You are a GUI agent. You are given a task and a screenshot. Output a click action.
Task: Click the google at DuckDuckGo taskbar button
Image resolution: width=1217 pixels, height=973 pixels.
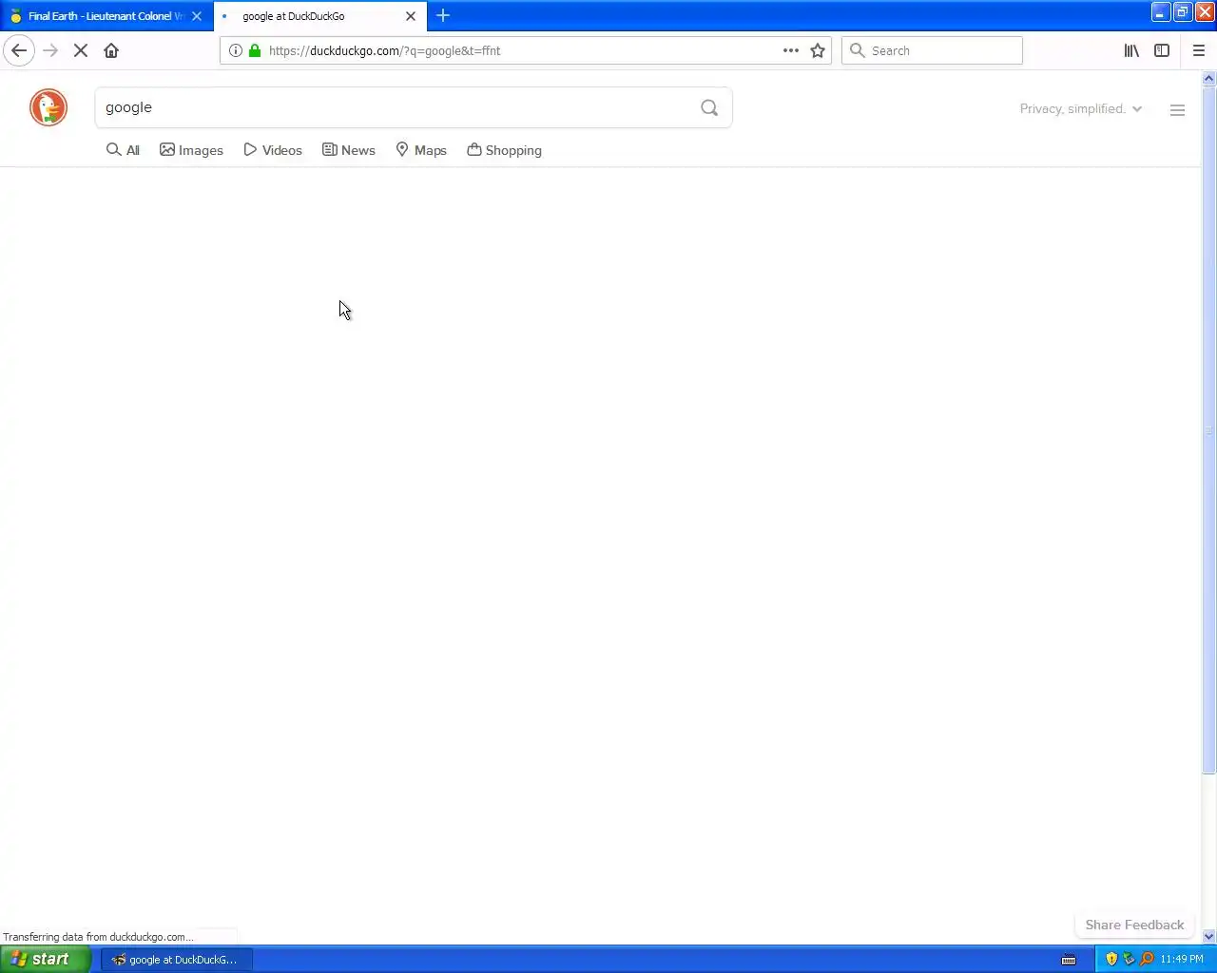tap(177, 960)
